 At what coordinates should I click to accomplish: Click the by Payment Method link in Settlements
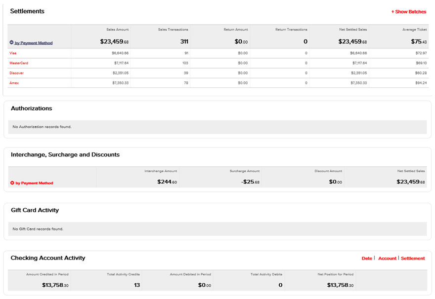[x=32, y=41]
